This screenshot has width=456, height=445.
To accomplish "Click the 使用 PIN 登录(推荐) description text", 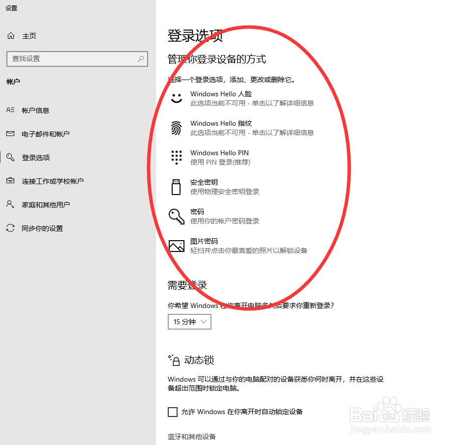I will 220,162.
